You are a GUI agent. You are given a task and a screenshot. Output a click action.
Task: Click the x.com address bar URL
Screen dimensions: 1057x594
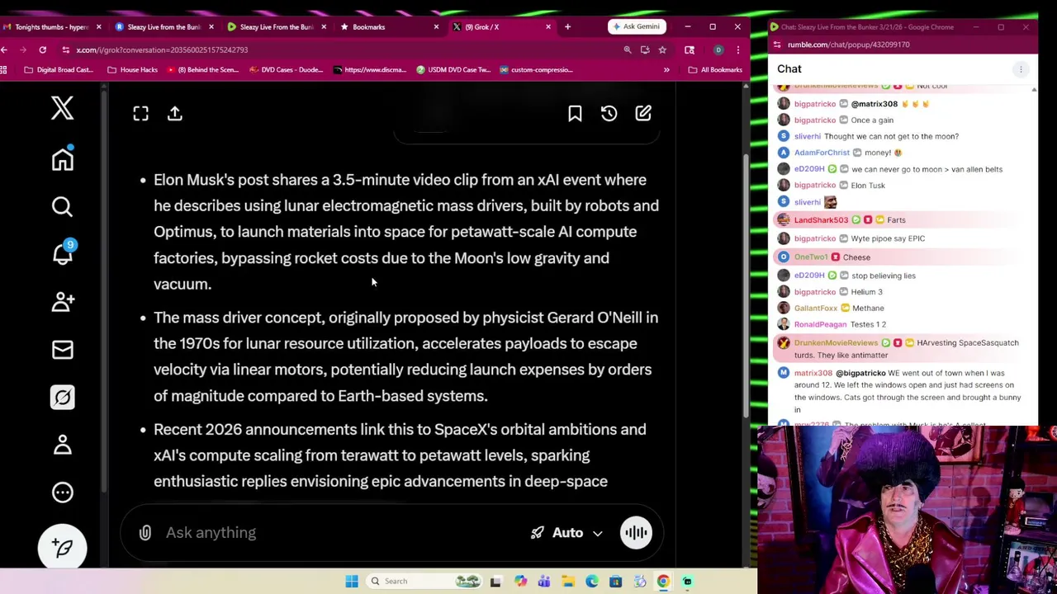click(162, 49)
